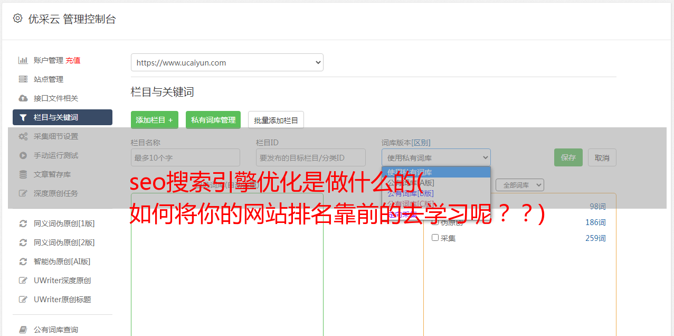The height and width of the screenshot is (336, 674).
Task: Click the red 充值 link
Action: click(x=73, y=60)
